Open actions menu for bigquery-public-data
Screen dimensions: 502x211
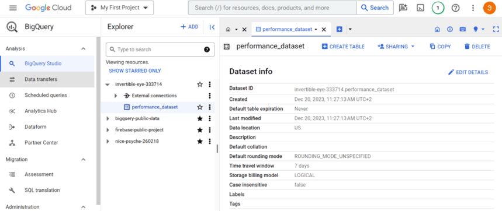coord(210,118)
